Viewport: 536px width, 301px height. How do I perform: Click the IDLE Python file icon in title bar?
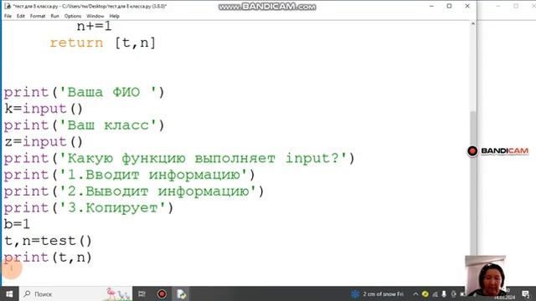(x=8, y=6)
